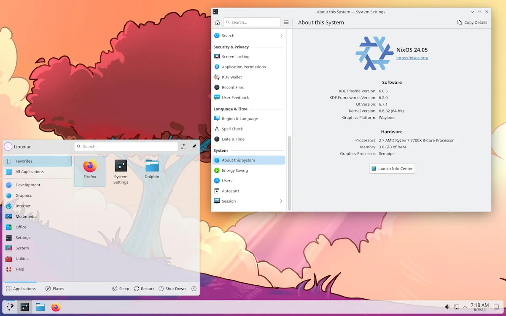
Task: Expand more power options arrow in the launcher
Action: [x=194, y=289]
